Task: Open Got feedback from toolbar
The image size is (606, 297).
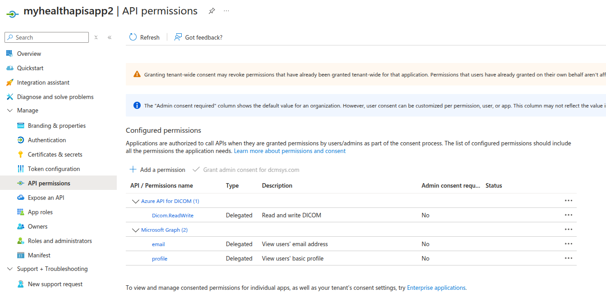Action: click(x=198, y=37)
